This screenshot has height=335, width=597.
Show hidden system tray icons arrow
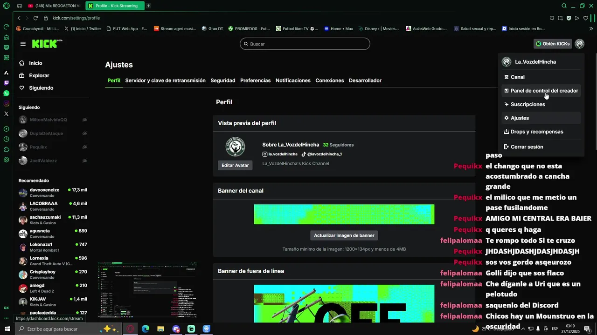pyautogui.click(x=523, y=329)
